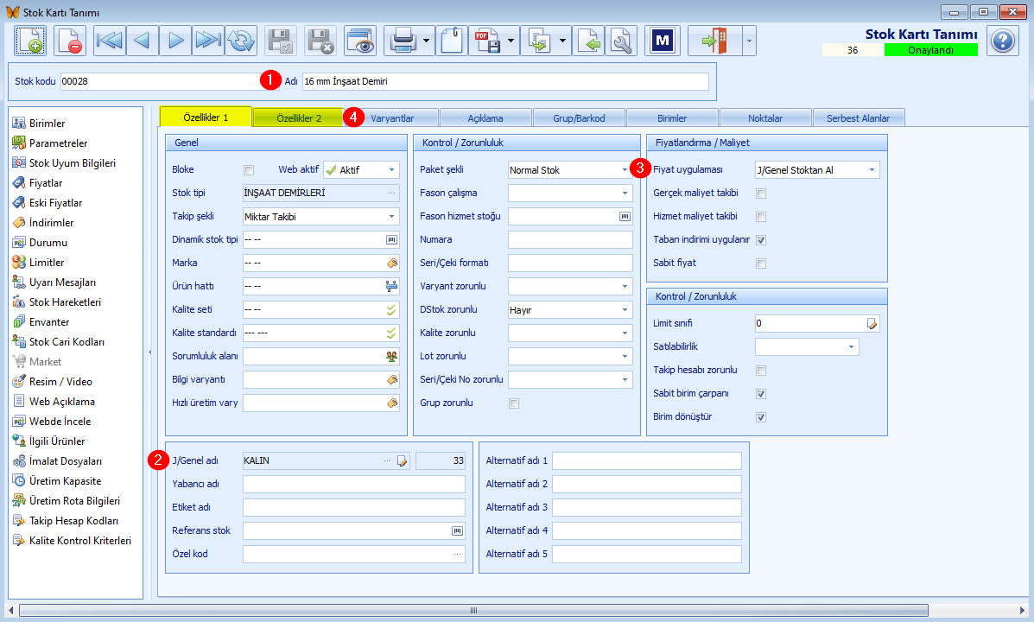Click the Alternatif adı 1 field
Image resolution: width=1034 pixels, height=622 pixels.
[646, 461]
